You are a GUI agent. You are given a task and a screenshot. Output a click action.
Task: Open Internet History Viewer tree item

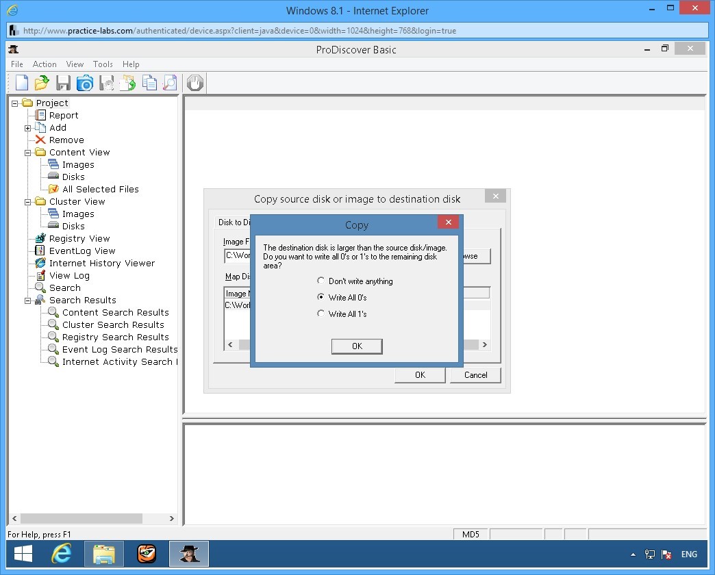click(101, 264)
